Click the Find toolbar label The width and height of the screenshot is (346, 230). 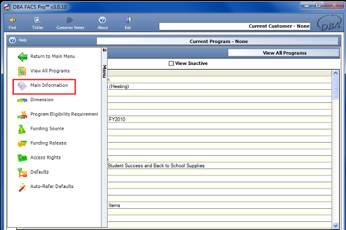point(12,28)
